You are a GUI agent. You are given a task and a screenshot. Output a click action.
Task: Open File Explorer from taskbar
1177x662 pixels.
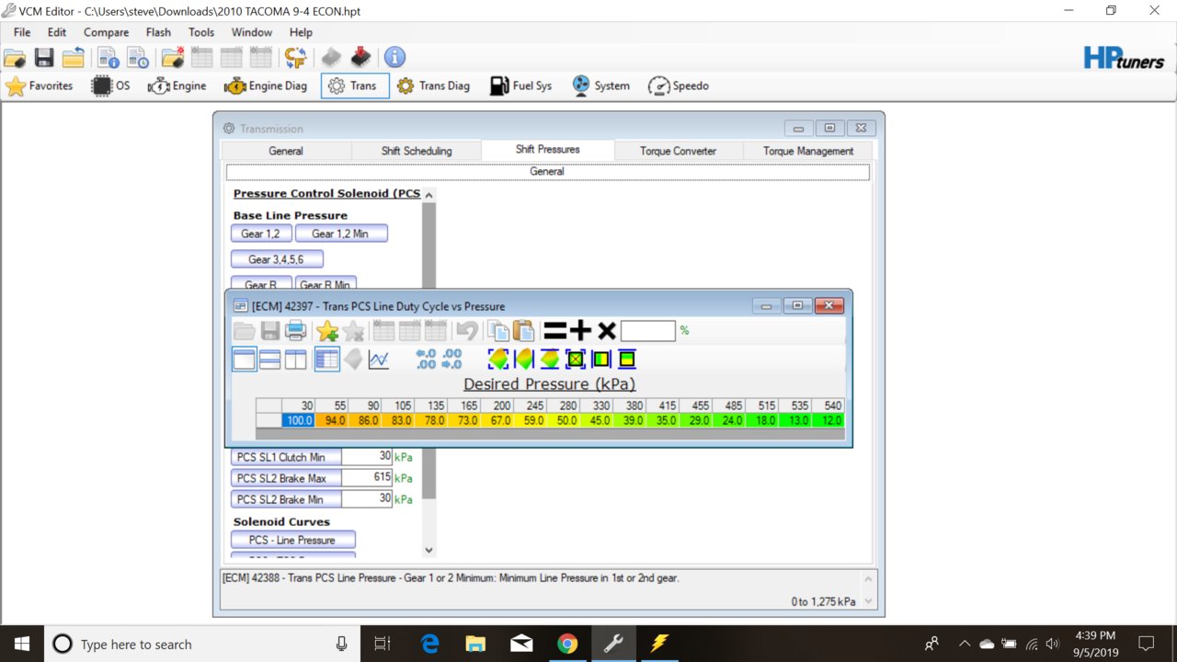point(474,644)
